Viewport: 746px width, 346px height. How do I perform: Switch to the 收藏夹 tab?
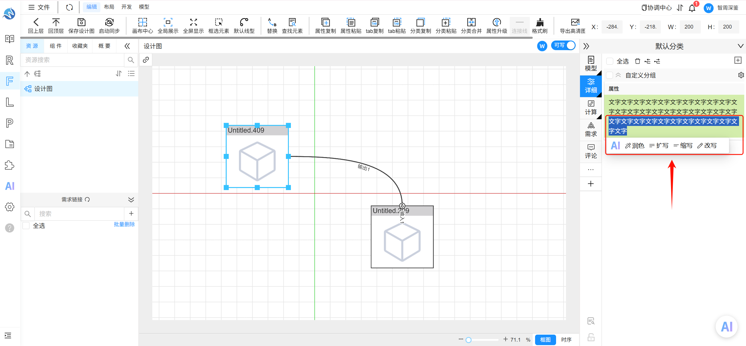coord(80,46)
